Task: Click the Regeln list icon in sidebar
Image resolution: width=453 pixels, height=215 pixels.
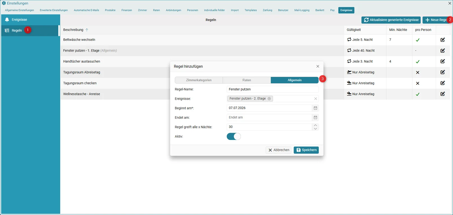Action: point(7,30)
